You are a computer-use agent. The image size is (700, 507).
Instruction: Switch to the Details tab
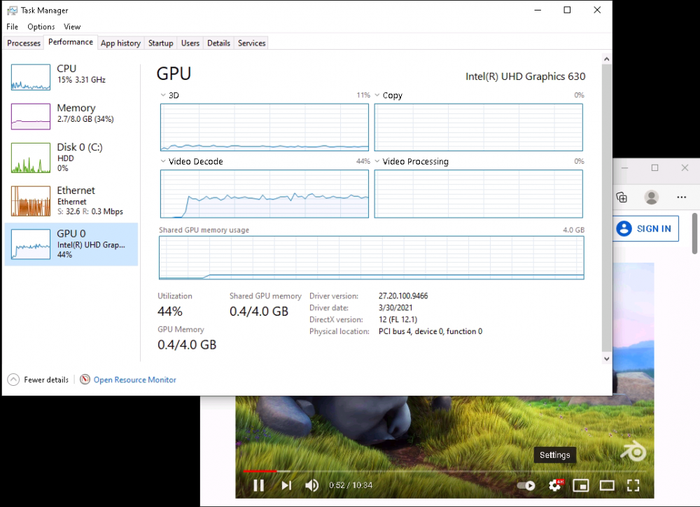point(218,43)
